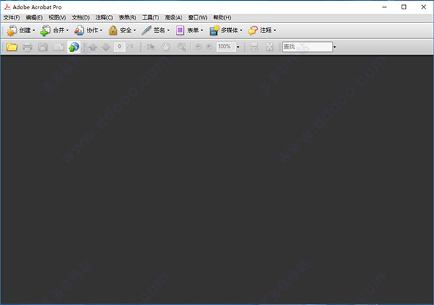Choose the Hand tool
The image size is (434, 305).
tap(166, 47)
